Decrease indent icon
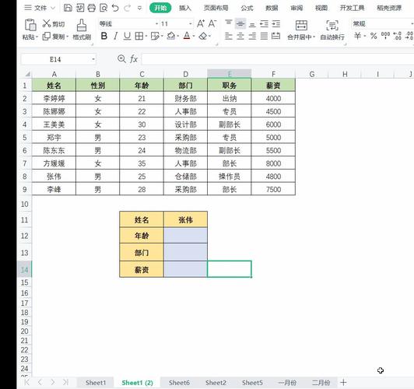The height and width of the screenshot is (389, 414). point(264,24)
